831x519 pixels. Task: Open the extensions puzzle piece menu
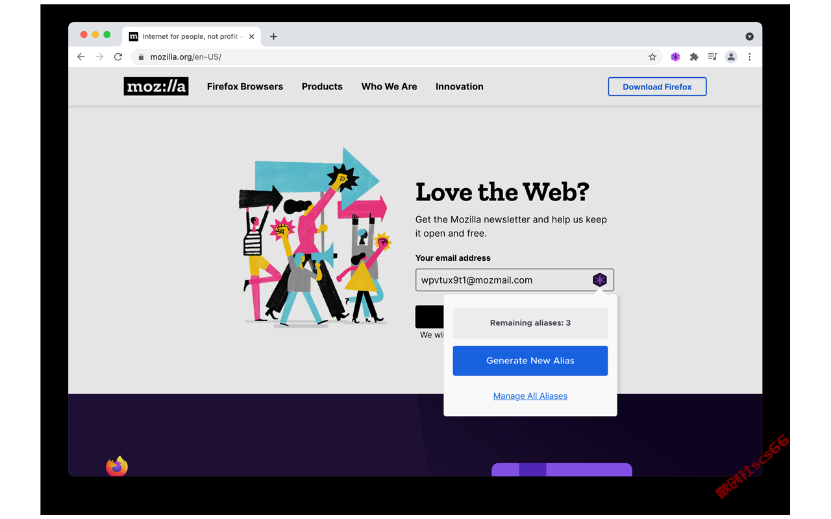(694, 57)
